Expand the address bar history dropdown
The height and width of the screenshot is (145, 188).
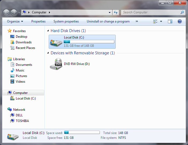110,12
